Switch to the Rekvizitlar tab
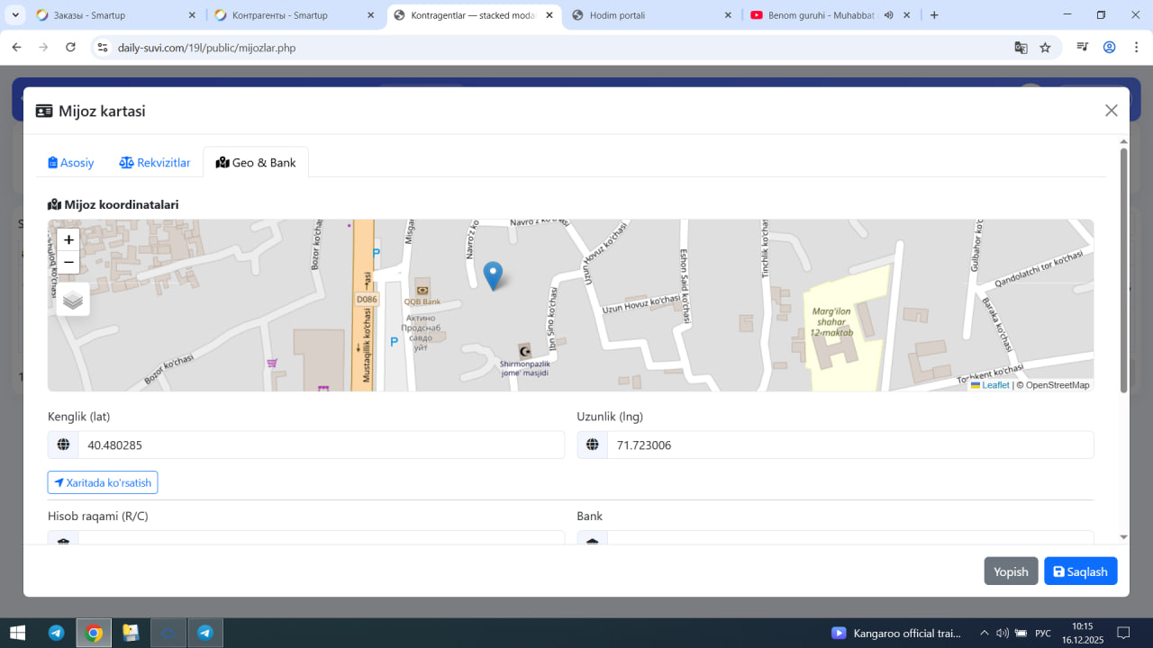Image resolution: width=1153 pixels, height=648 pixels. (x=155, y=163)
